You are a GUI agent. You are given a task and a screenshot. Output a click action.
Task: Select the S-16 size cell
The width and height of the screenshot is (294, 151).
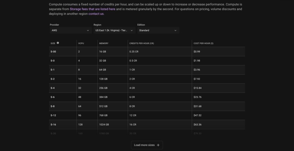tap(63, 124)
